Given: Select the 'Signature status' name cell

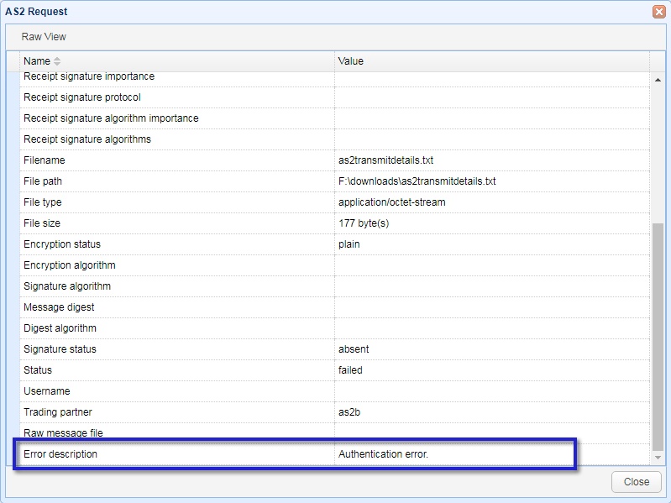Looking at the screenshot, I should point(177,349).
